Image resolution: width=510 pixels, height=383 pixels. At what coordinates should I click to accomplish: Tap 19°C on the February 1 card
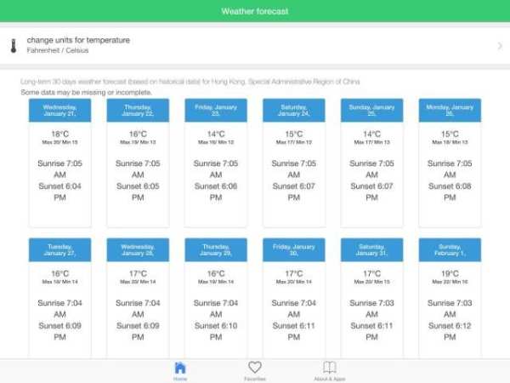click(450, 273)
